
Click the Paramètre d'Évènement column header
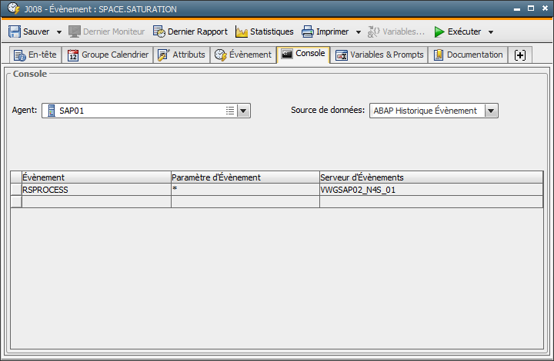click(245, 177)
